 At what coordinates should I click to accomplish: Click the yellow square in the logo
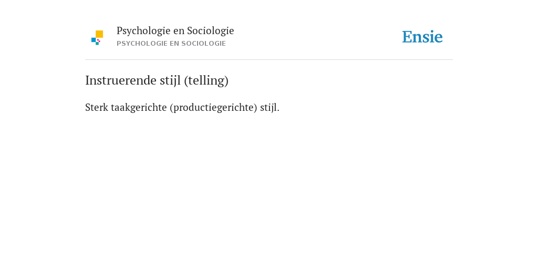pos(99,34)
